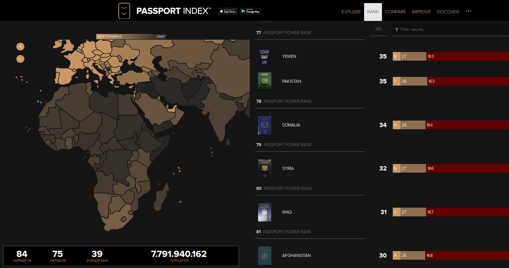
Task: Open the Somalia passport cover image
Action: [x=265, y=125]
